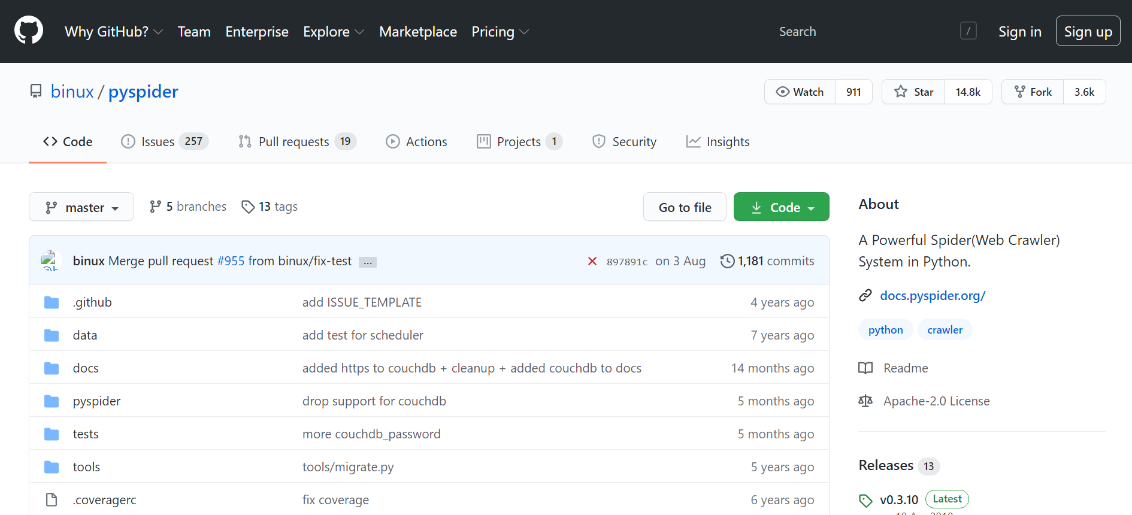Open the Pull requests tab
Viewport: 1132px width, 515px height.
tap(297, 141)
